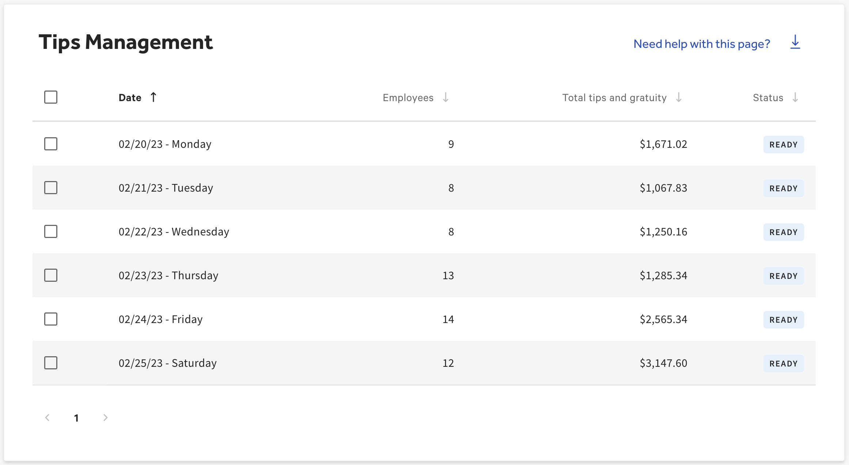This screenshot has height=465, width=849.
Task: Open Need help with this page link
Action: [701, 43]
